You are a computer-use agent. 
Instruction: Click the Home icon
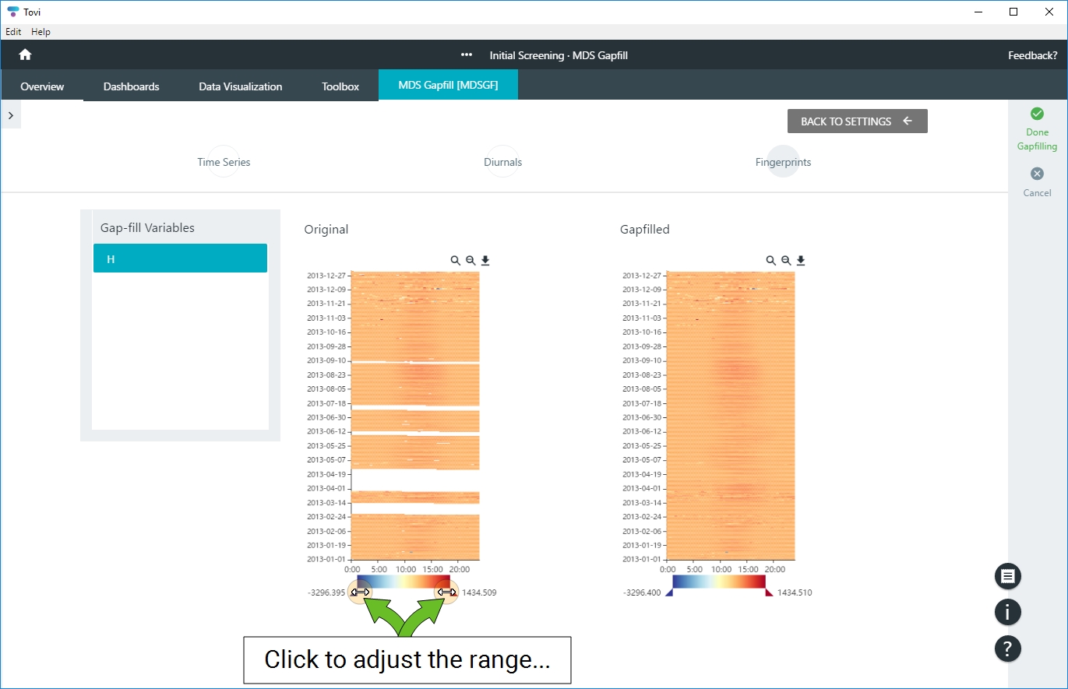(x=25, y=54)
